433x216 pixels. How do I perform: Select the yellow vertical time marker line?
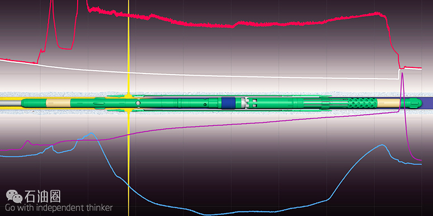[129, 108]
